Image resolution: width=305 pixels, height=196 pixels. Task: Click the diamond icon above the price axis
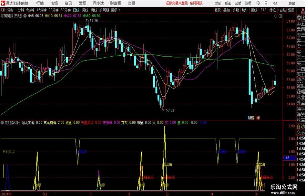275,16
